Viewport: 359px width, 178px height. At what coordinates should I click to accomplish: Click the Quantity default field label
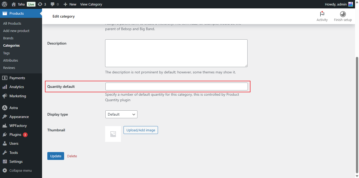pos(61,87)
